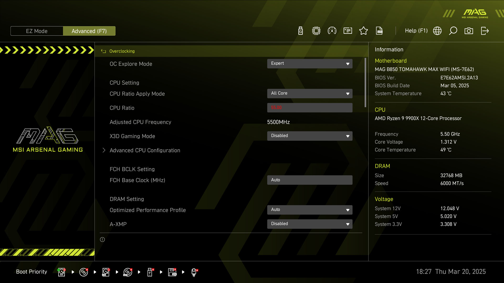Open search with the magnifier icon
Screen dimensions: 504x283
pyautogui.click(x=453, y=31)
